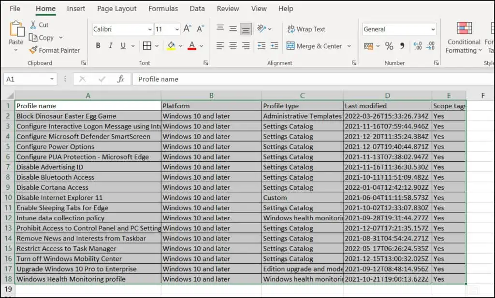Viewport: 495px width, 298px height.
Task: Apply borders using the Borders icon
Action: click(147, 46)
